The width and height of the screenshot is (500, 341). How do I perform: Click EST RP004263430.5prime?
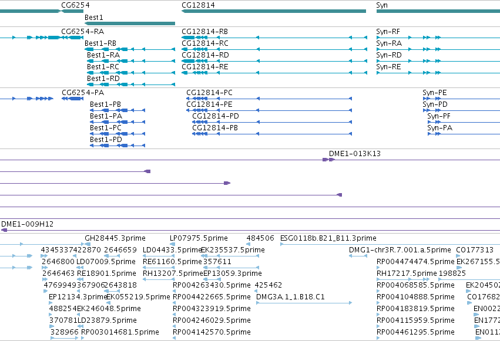212,285
